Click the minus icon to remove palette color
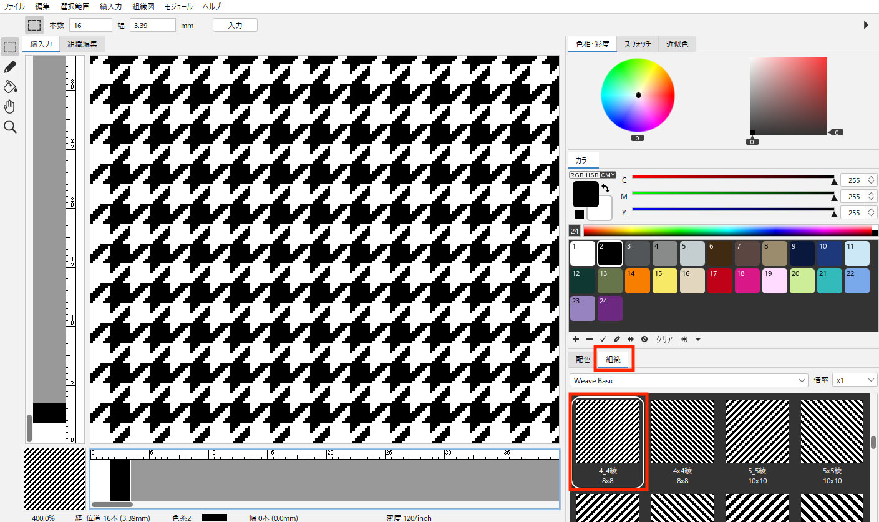 click(x=590, y=339)
